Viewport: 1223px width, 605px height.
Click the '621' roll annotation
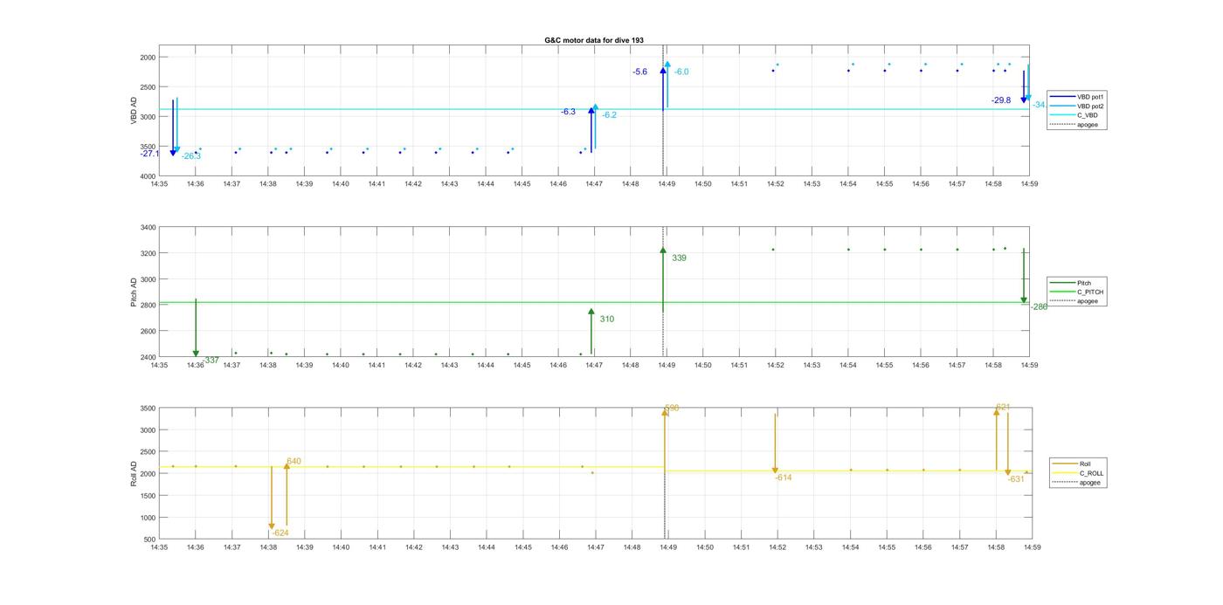coord(1003,408)
